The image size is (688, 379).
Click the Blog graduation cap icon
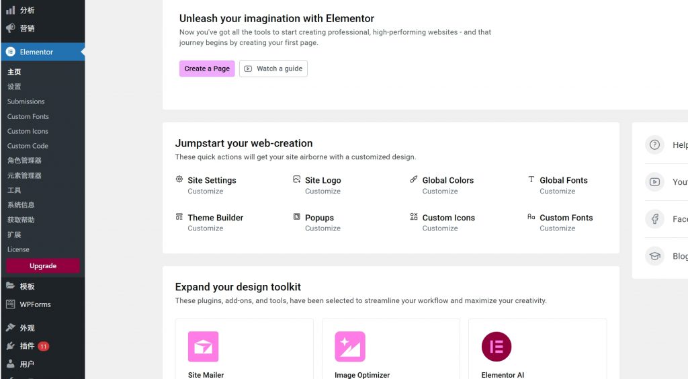pos(654,256)
